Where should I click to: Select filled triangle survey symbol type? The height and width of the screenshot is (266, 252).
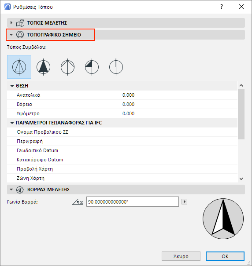point(43,67)
